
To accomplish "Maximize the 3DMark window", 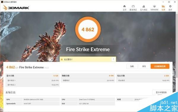I will click(169, 2).
